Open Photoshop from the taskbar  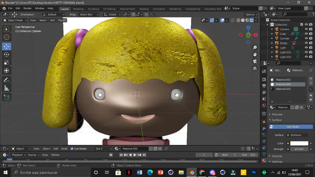(254, 172)
